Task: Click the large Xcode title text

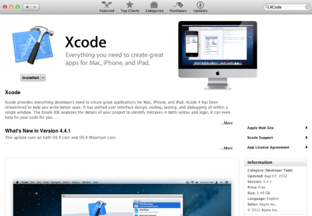Action: click(86, 42)
